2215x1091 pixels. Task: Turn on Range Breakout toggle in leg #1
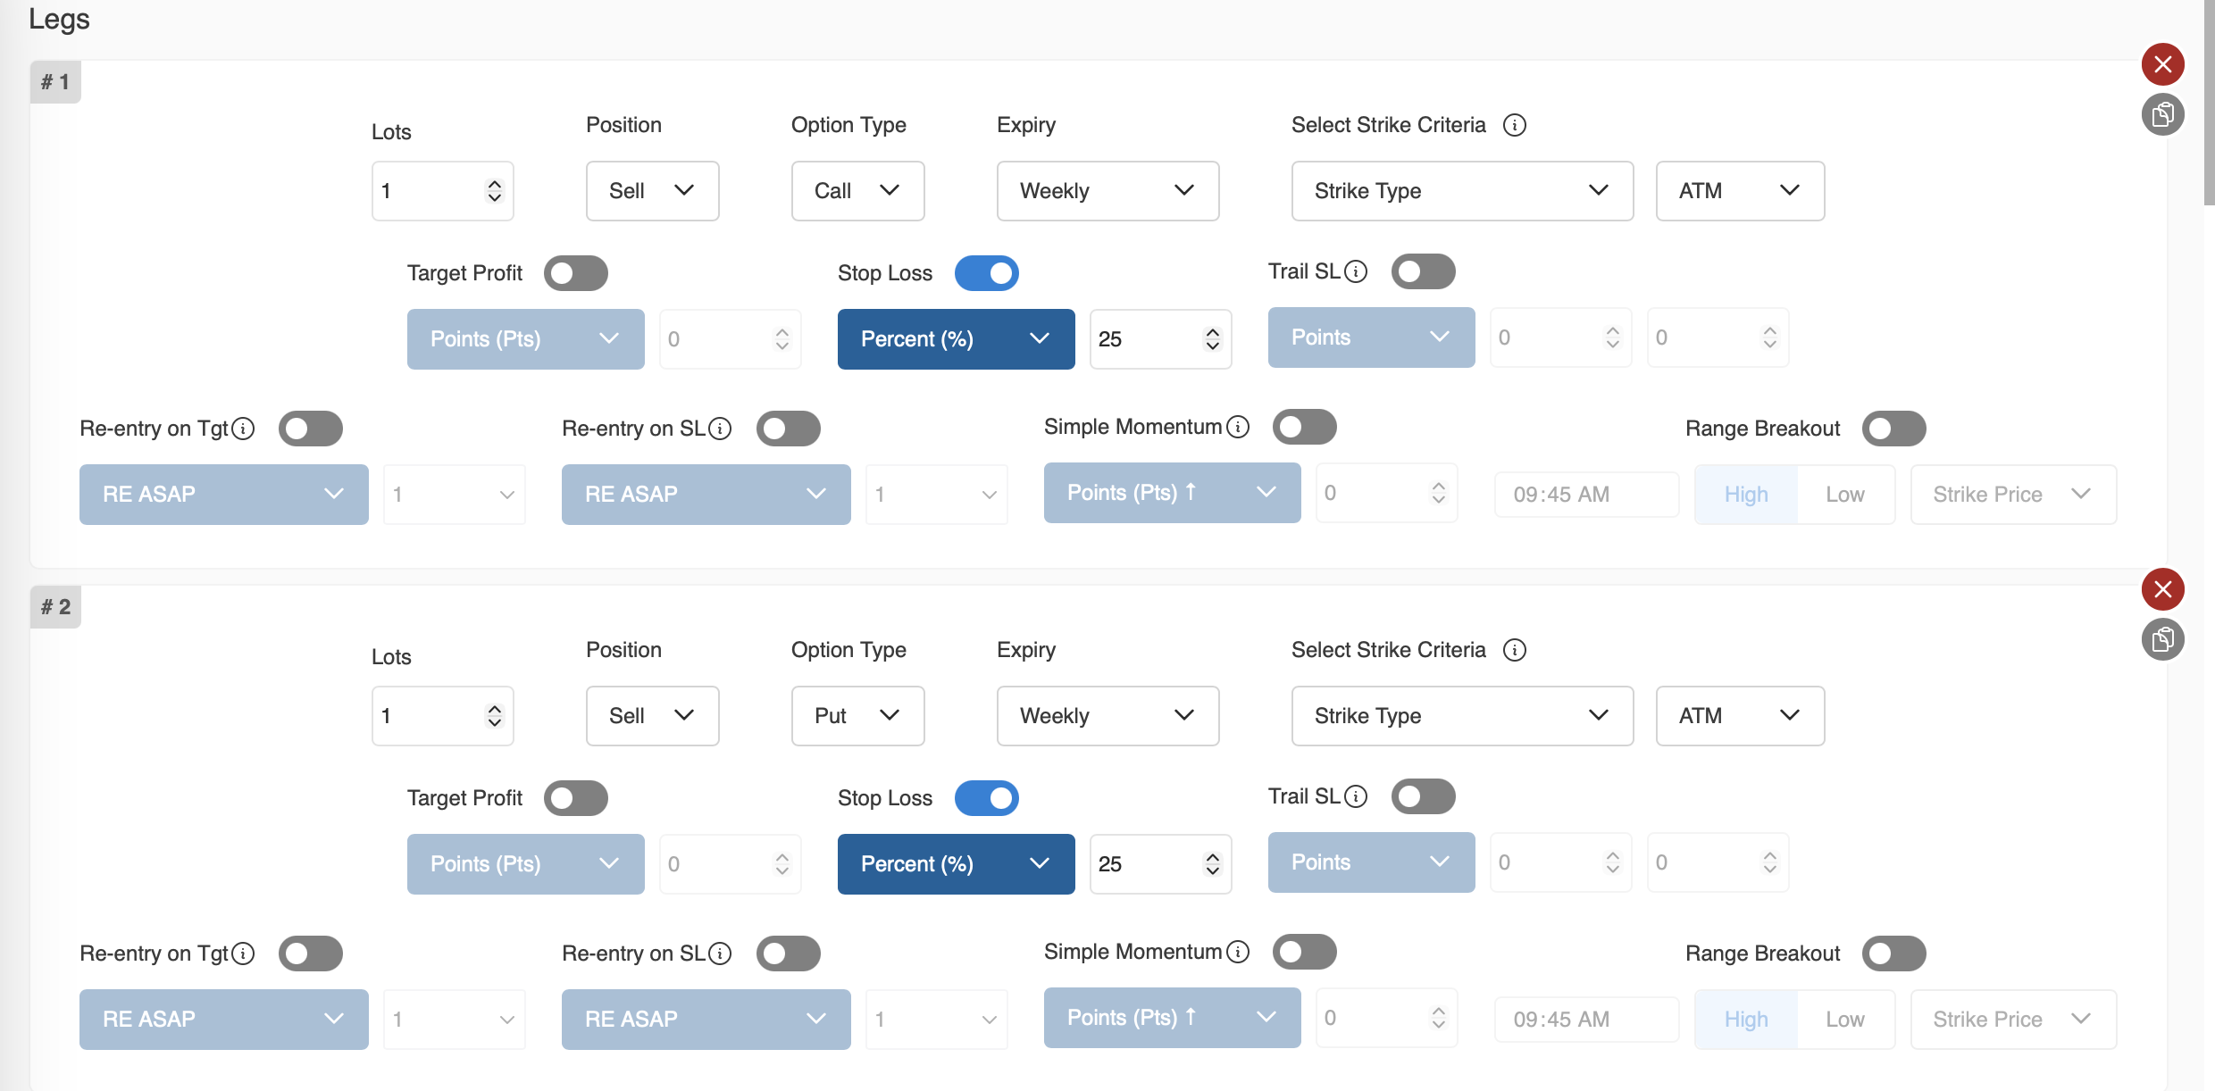pyautogui.click(x=1893, y=429)
